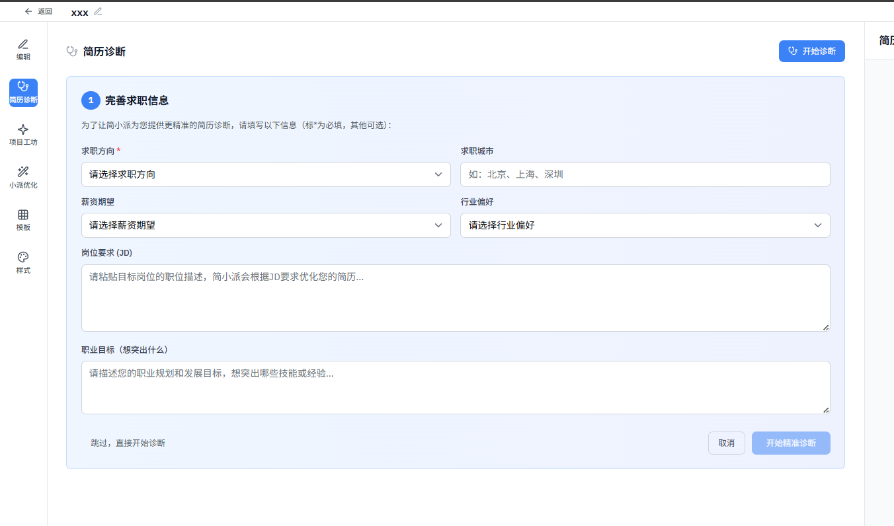Select the 编辑 tool in the sidebar
The image size is (894, 526).
23,50
